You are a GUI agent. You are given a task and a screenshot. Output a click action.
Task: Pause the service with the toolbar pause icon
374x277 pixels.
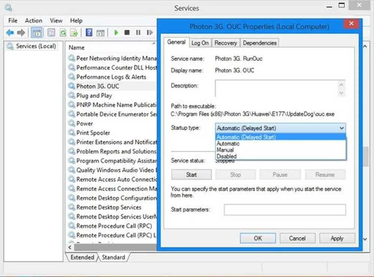tap(138, 33)
